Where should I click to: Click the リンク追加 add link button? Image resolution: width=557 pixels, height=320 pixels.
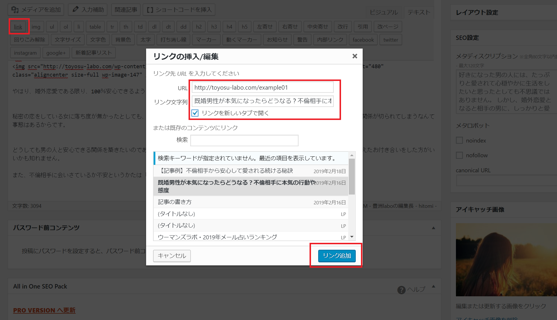click(x=337, y=256)
